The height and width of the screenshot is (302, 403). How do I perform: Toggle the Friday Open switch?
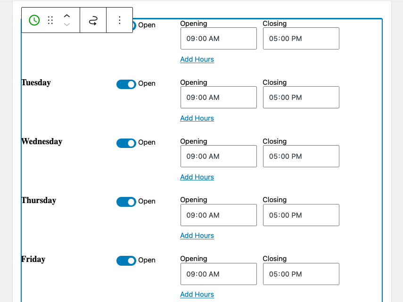[x=126, y=261]
